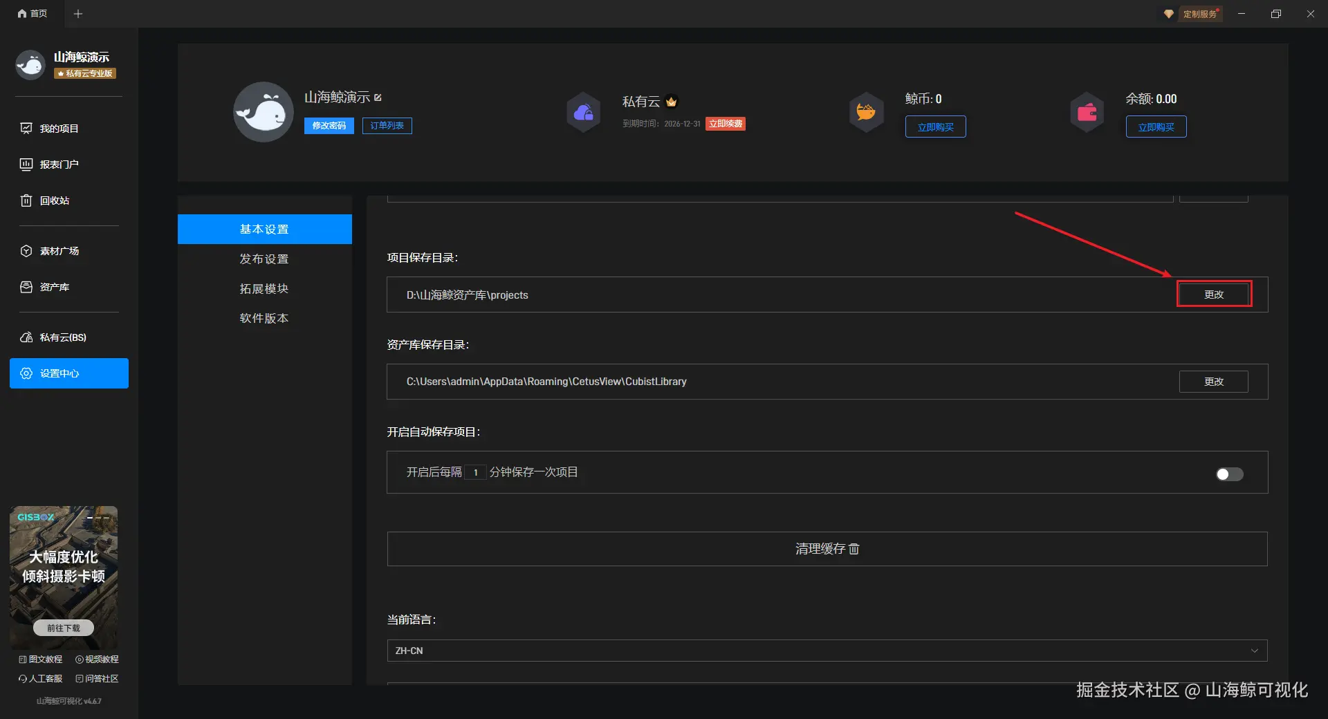Click the 私有云 cloud hexagon icon
The image size is (1328, 719).
tap(584, 112)
